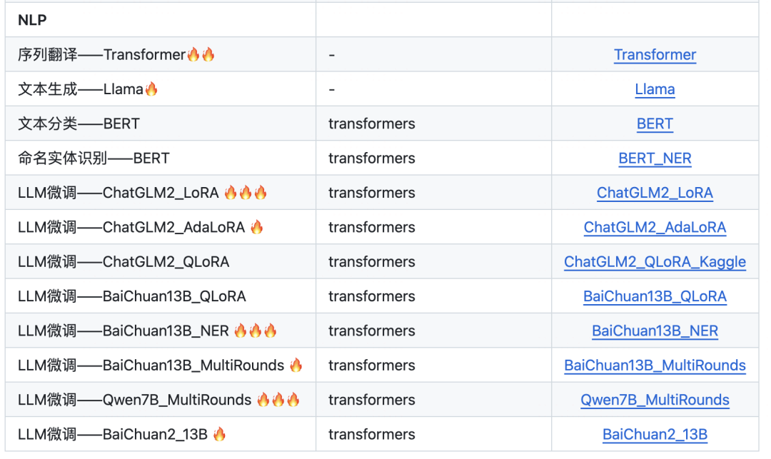The width and height of the screenshot is (771, 459).
Task: Click the BaiChuan13B_MultiRounds hyperlink
Action: (655, 365)
